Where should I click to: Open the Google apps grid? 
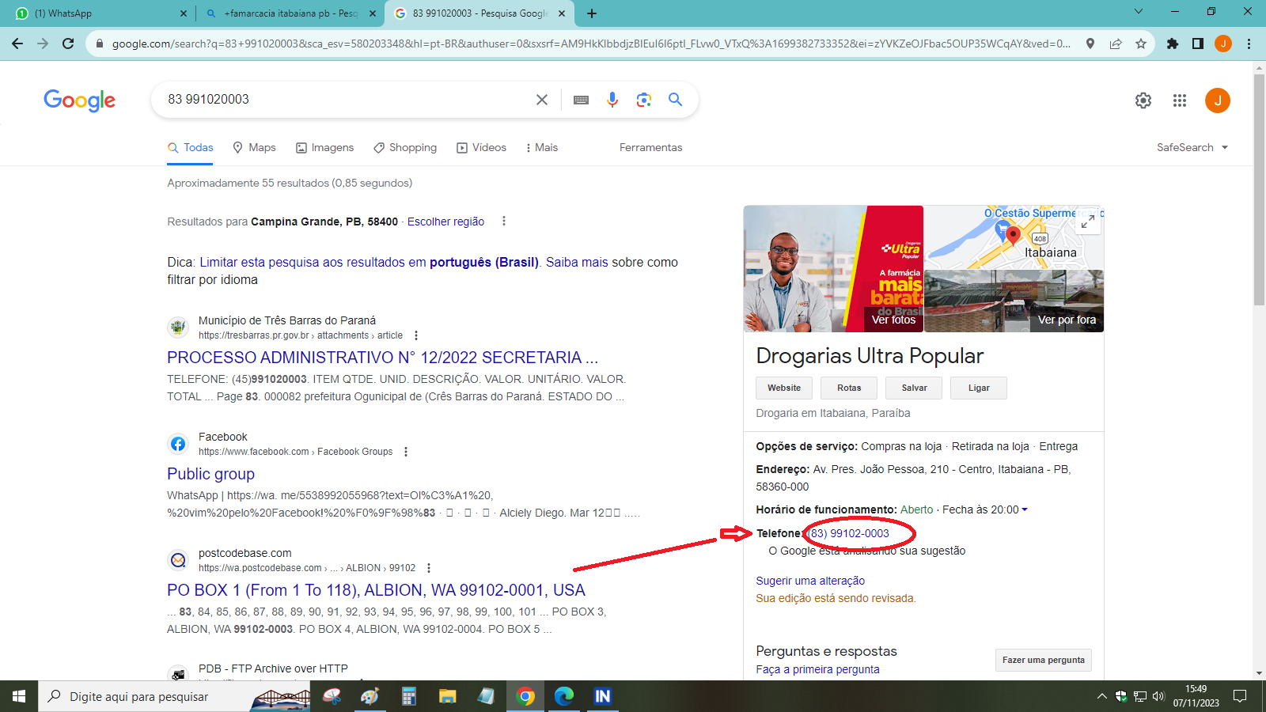(x=1180, y=100)
